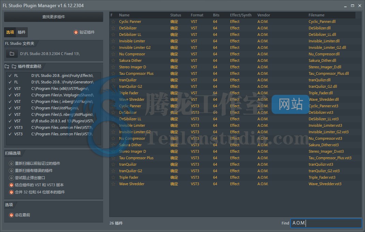
Task: Enable 重新扫描有错误的插件 option
Action: tap(11, 171)
